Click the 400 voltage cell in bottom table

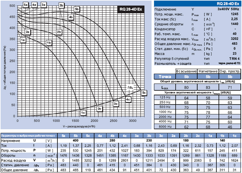[76, 141]
